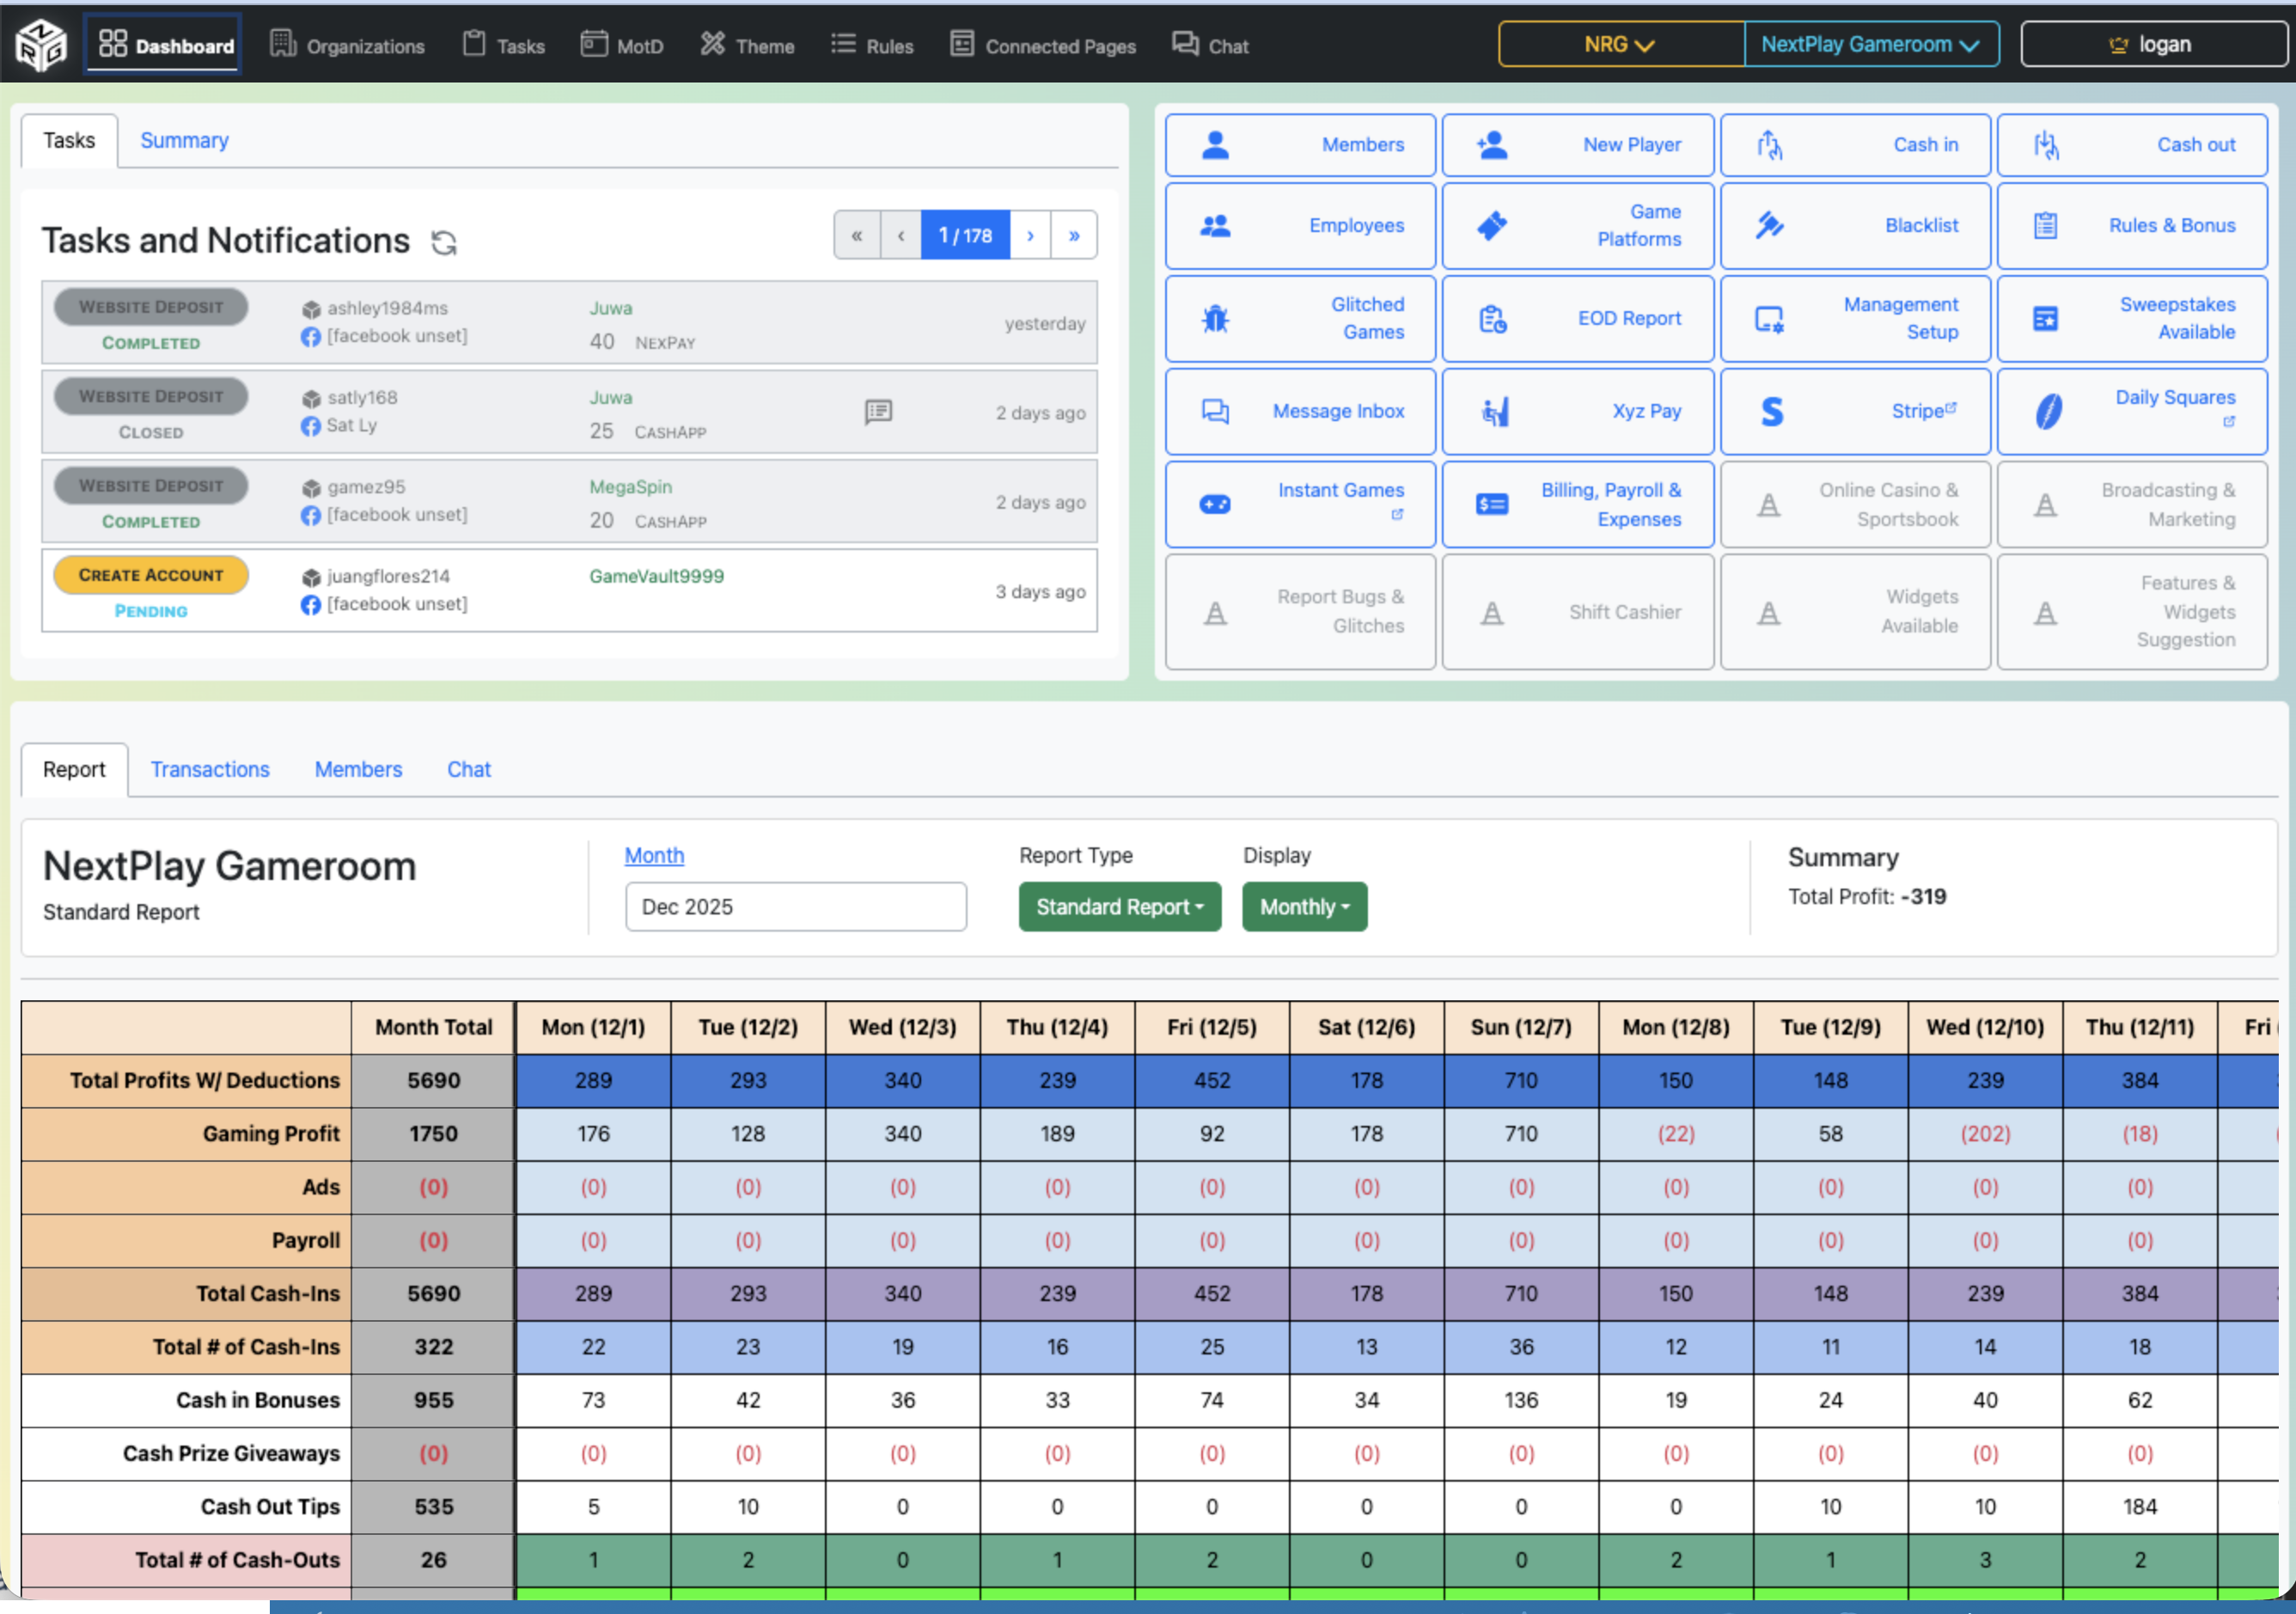Open Instant Games controller icon tile
Viewport: 2296px width, 1614px height.
(x=1215, y=504)
